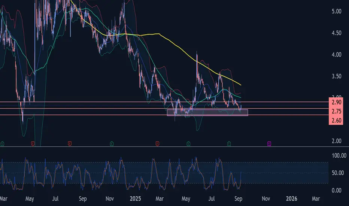Select the 2.75 price label
This screenshot has width=349, height=206.
click(x=336, y=111)
